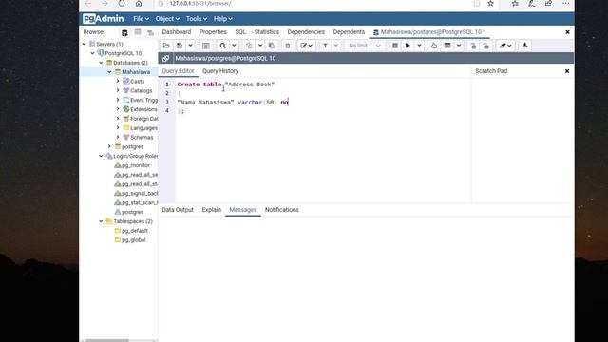Expand the postgres database node
Image resolution: width=608 pixels, height=342 pixels.
(110, 146)
